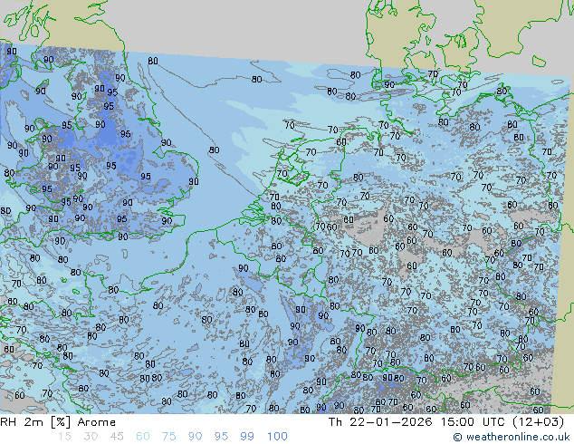Click legend value 75
Image resolution: width=574 pixels, height=444 pixels.
click(168, 437)
